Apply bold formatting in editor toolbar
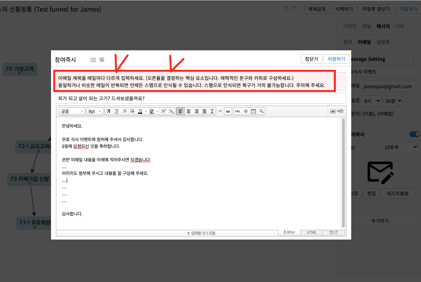Image resolution: width=421 pixels, height=282 pixels. click(x=108, y=111)
